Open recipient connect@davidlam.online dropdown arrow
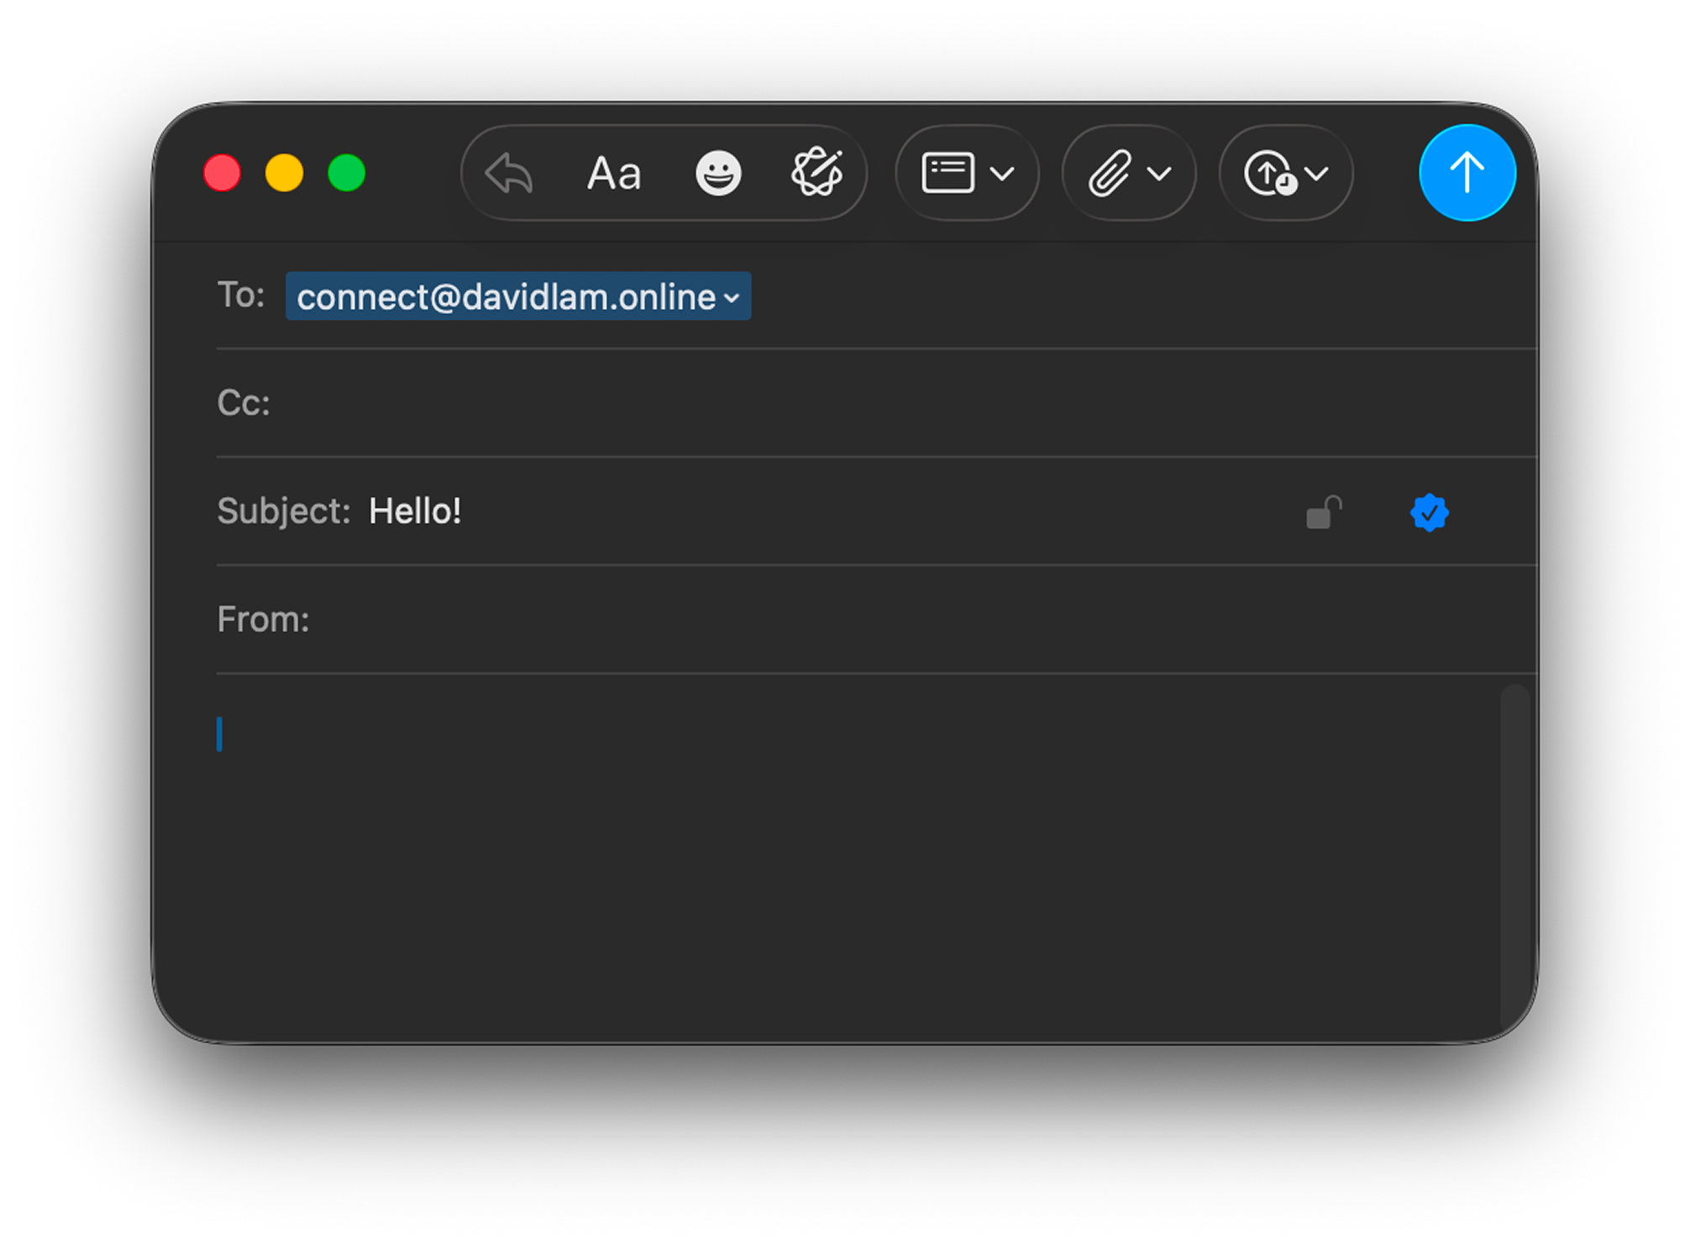Image resolution: width=1690 pixels, height=1244 pixels. tap(732, 298)
